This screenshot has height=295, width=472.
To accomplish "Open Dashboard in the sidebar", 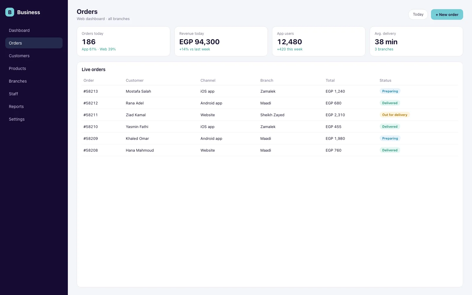I will [x=34, y=30].
